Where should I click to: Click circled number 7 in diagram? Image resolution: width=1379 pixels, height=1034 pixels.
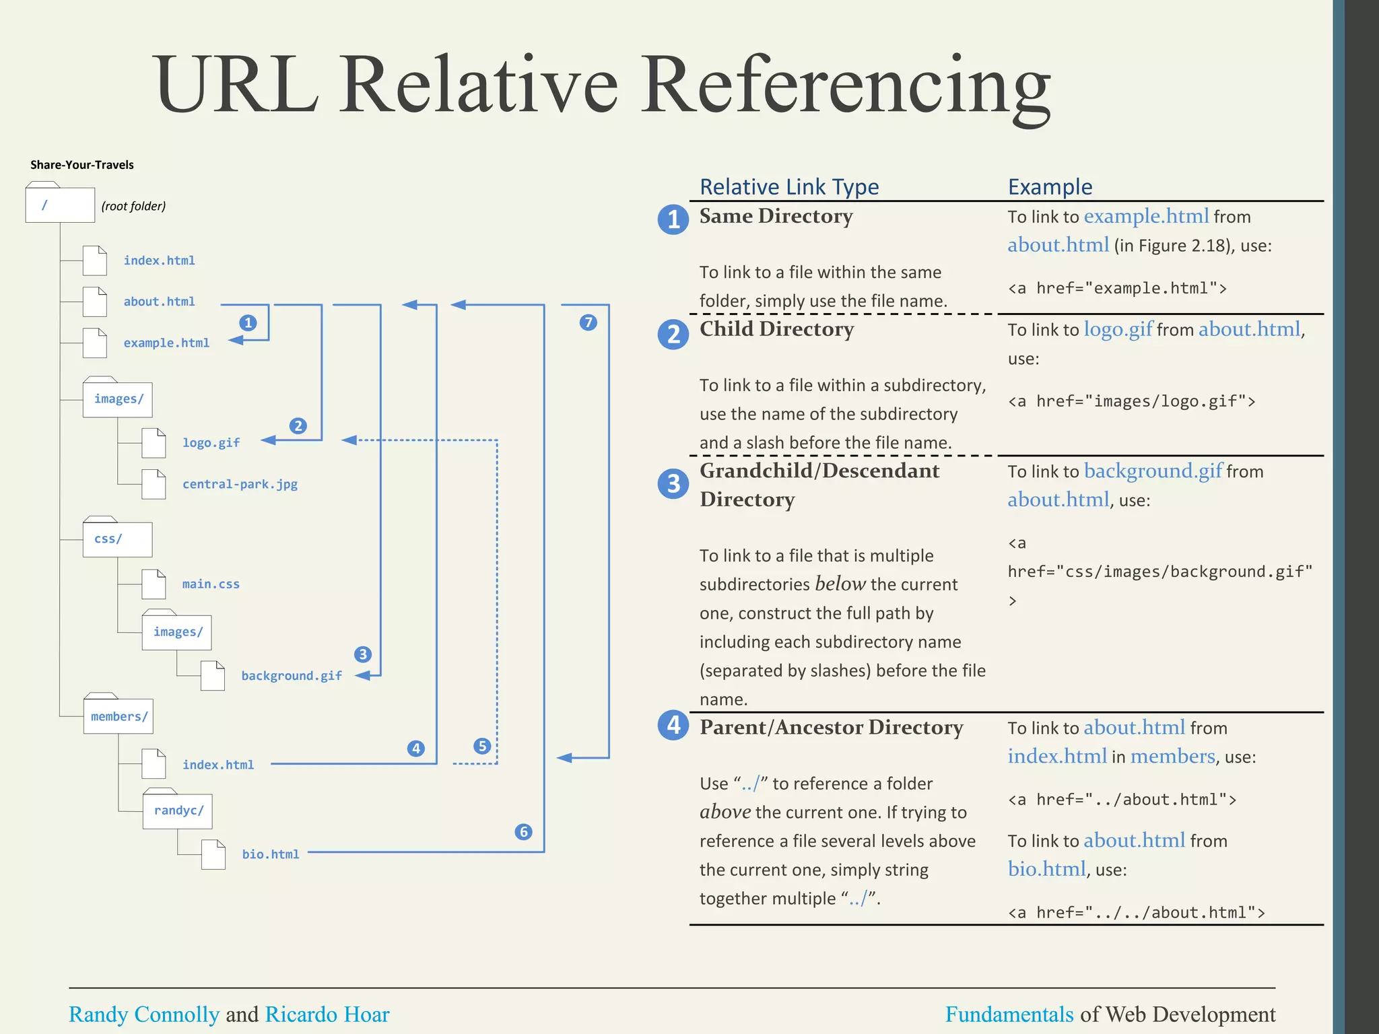point(588,322)
